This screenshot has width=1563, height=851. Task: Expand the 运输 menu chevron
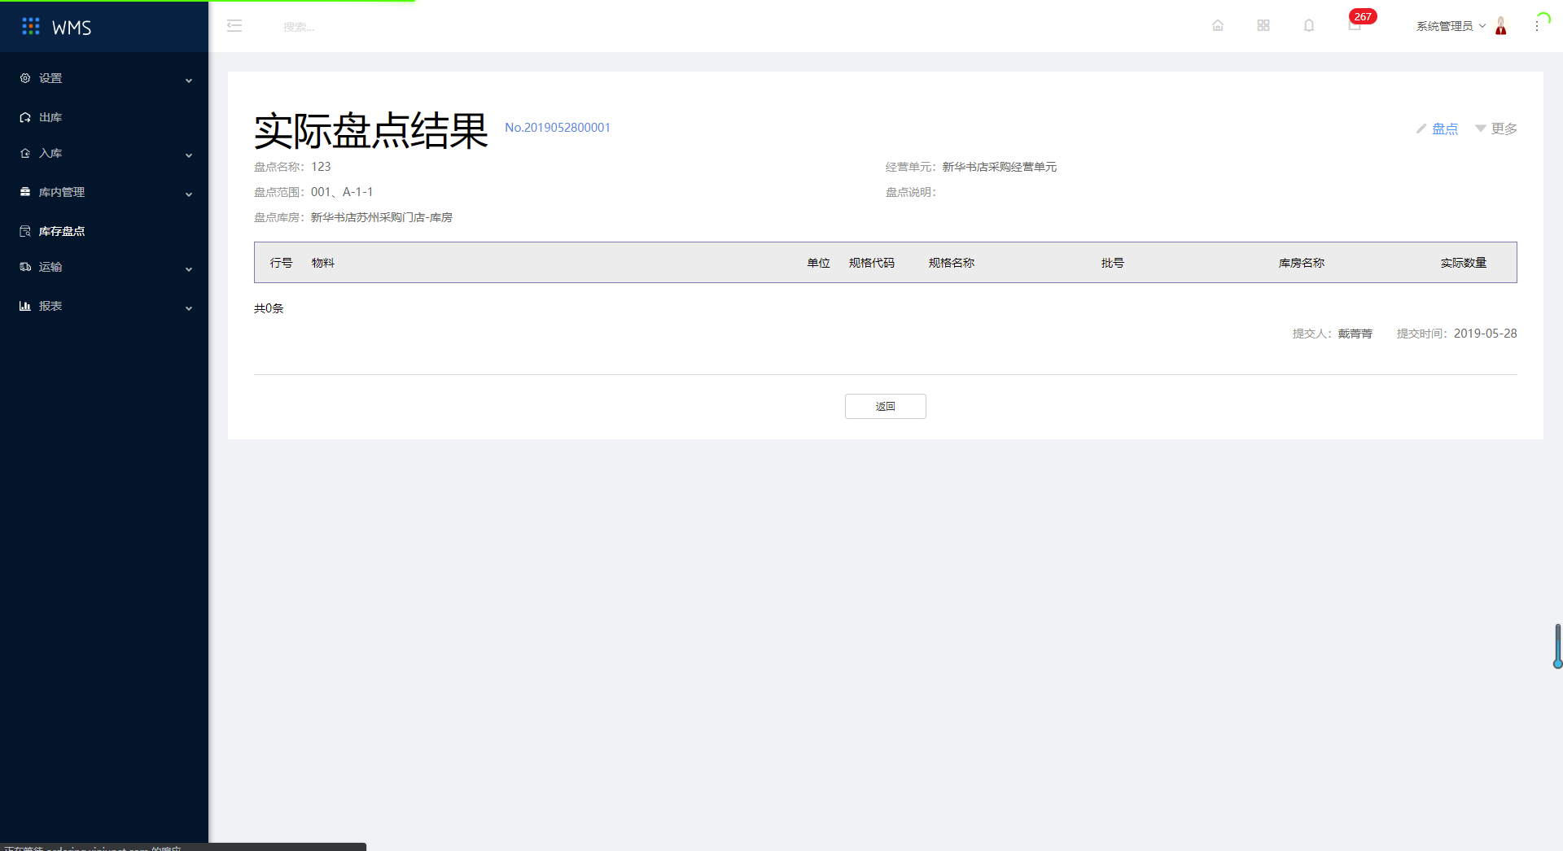coord(189,268)
